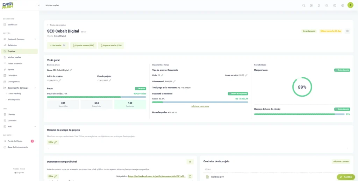
Task: Click the TaskRush logo
Action: click(x=8, y=5)
